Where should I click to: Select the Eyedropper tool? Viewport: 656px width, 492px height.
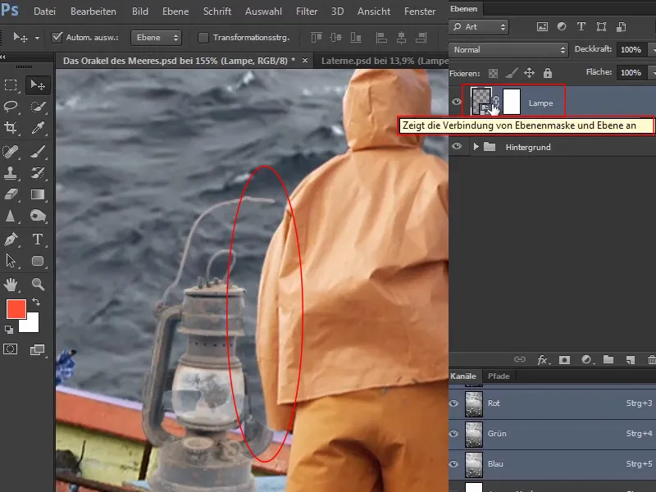point(38,128)
